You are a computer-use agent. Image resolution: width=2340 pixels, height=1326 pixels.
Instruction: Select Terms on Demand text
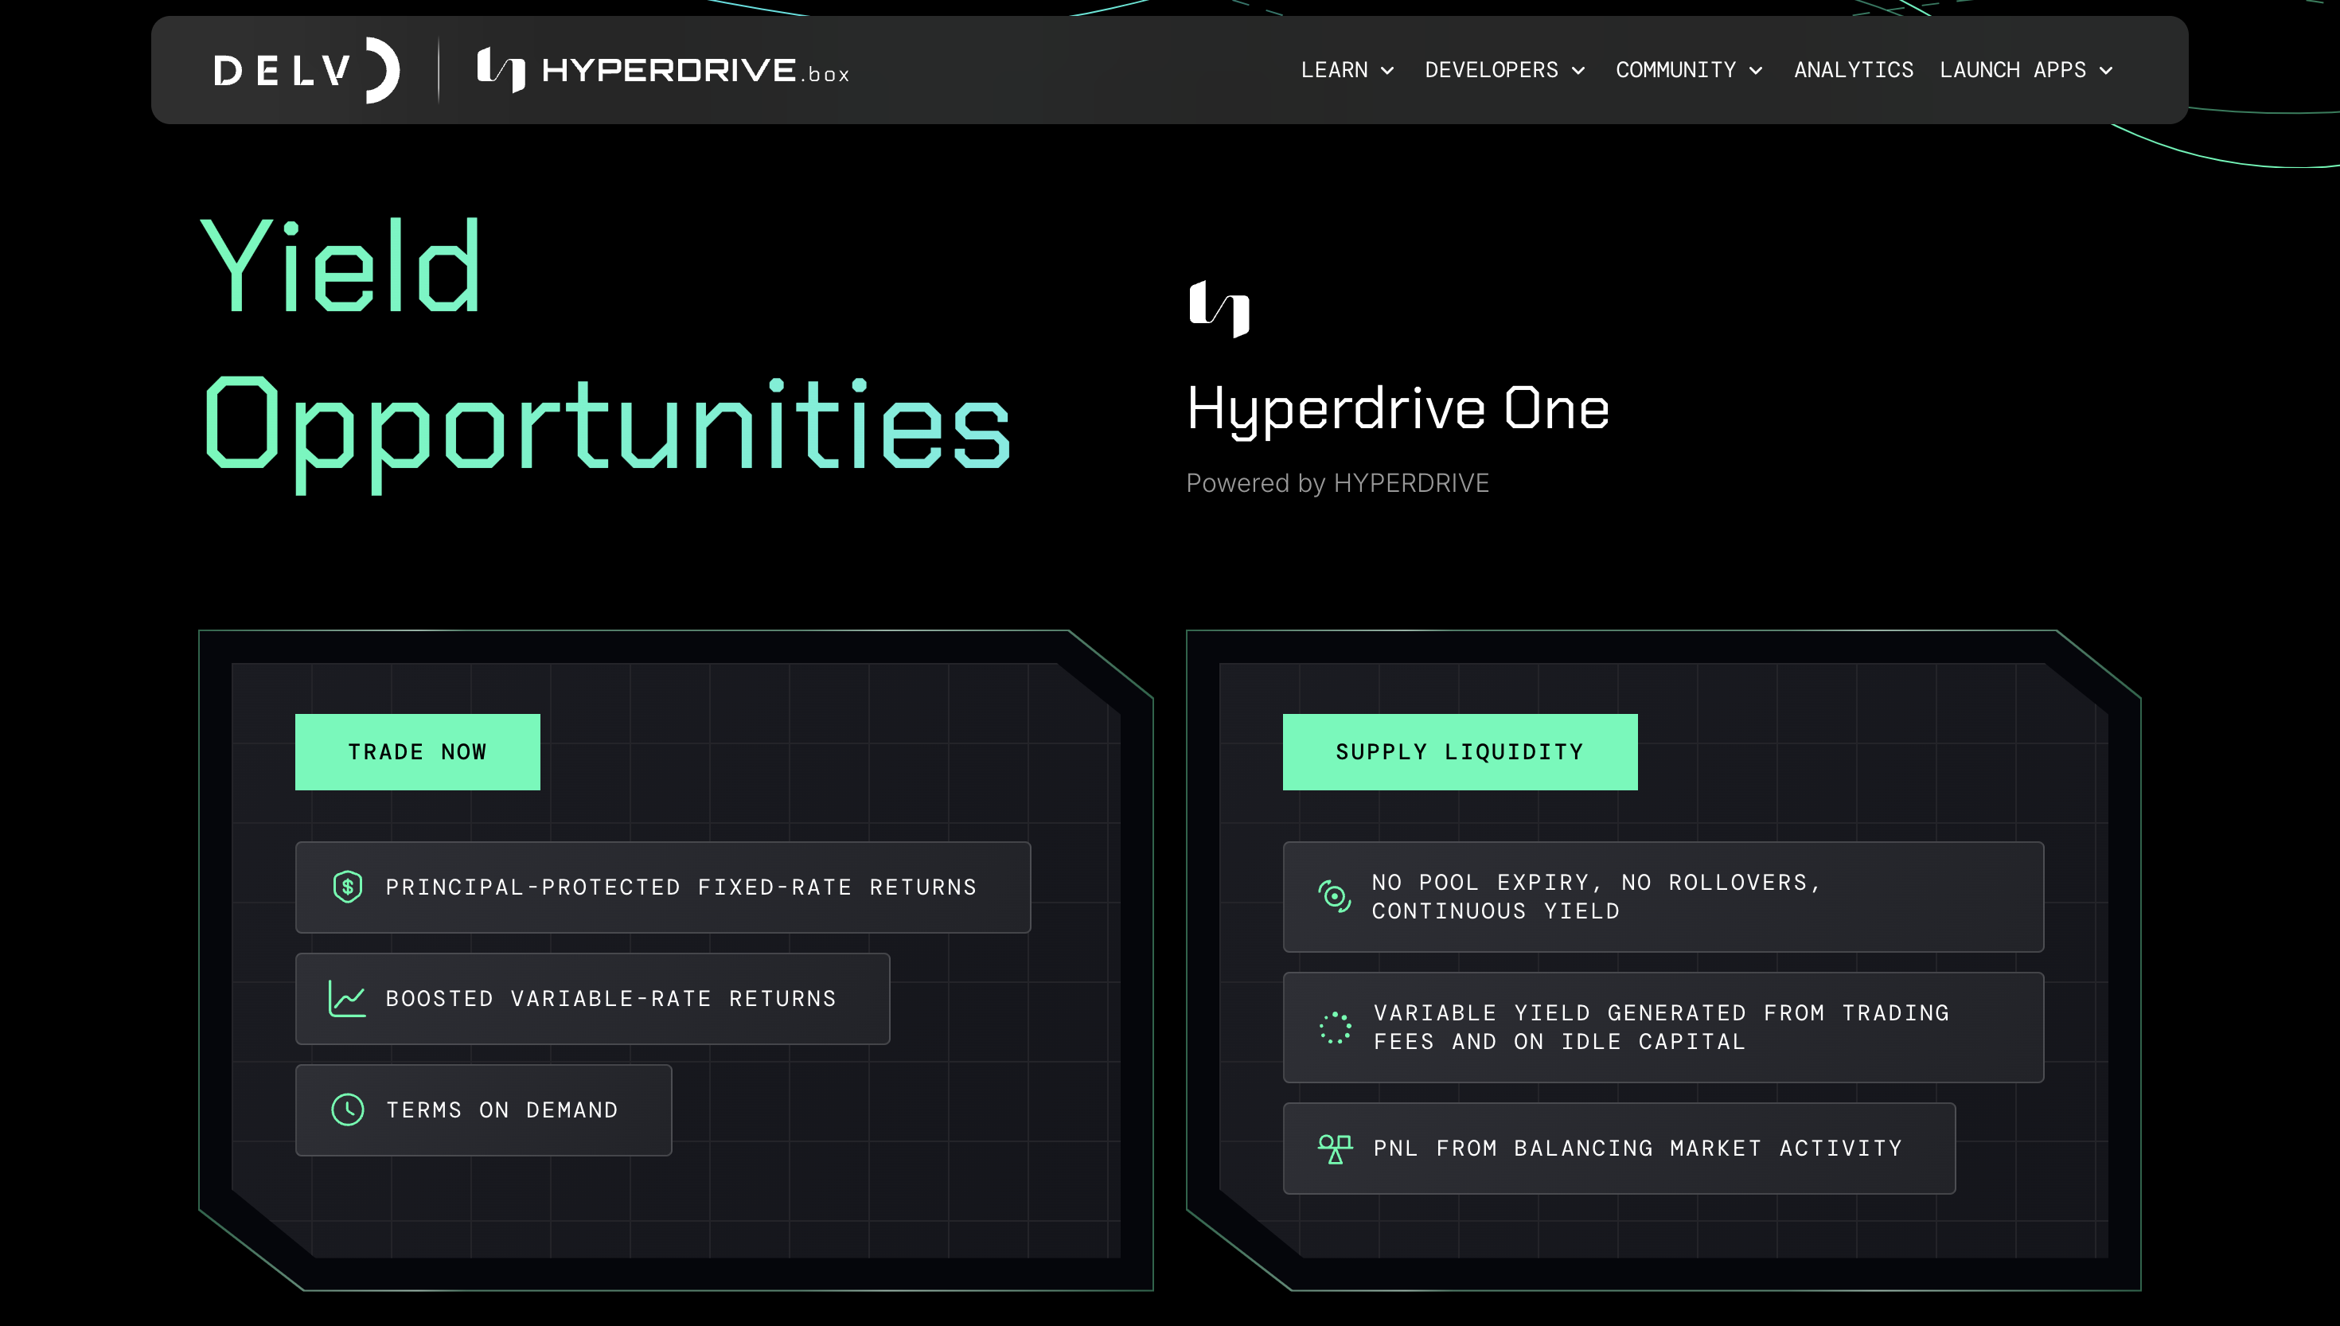pos(501,1110)
